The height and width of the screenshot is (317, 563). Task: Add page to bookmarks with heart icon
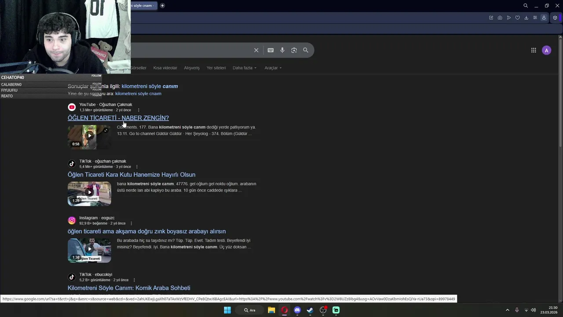(x=517, y=18)
